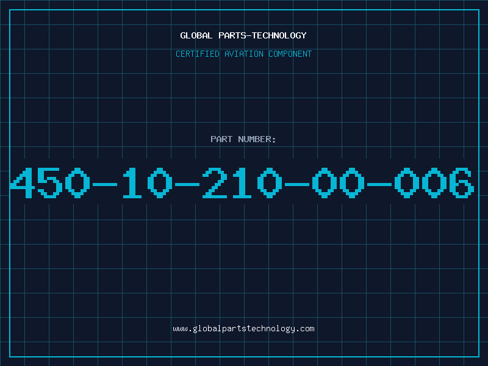This screenshot has width=488, height=366.
Task: Open the www.globalpartstechnology.com link
Action: click(243, 329)
